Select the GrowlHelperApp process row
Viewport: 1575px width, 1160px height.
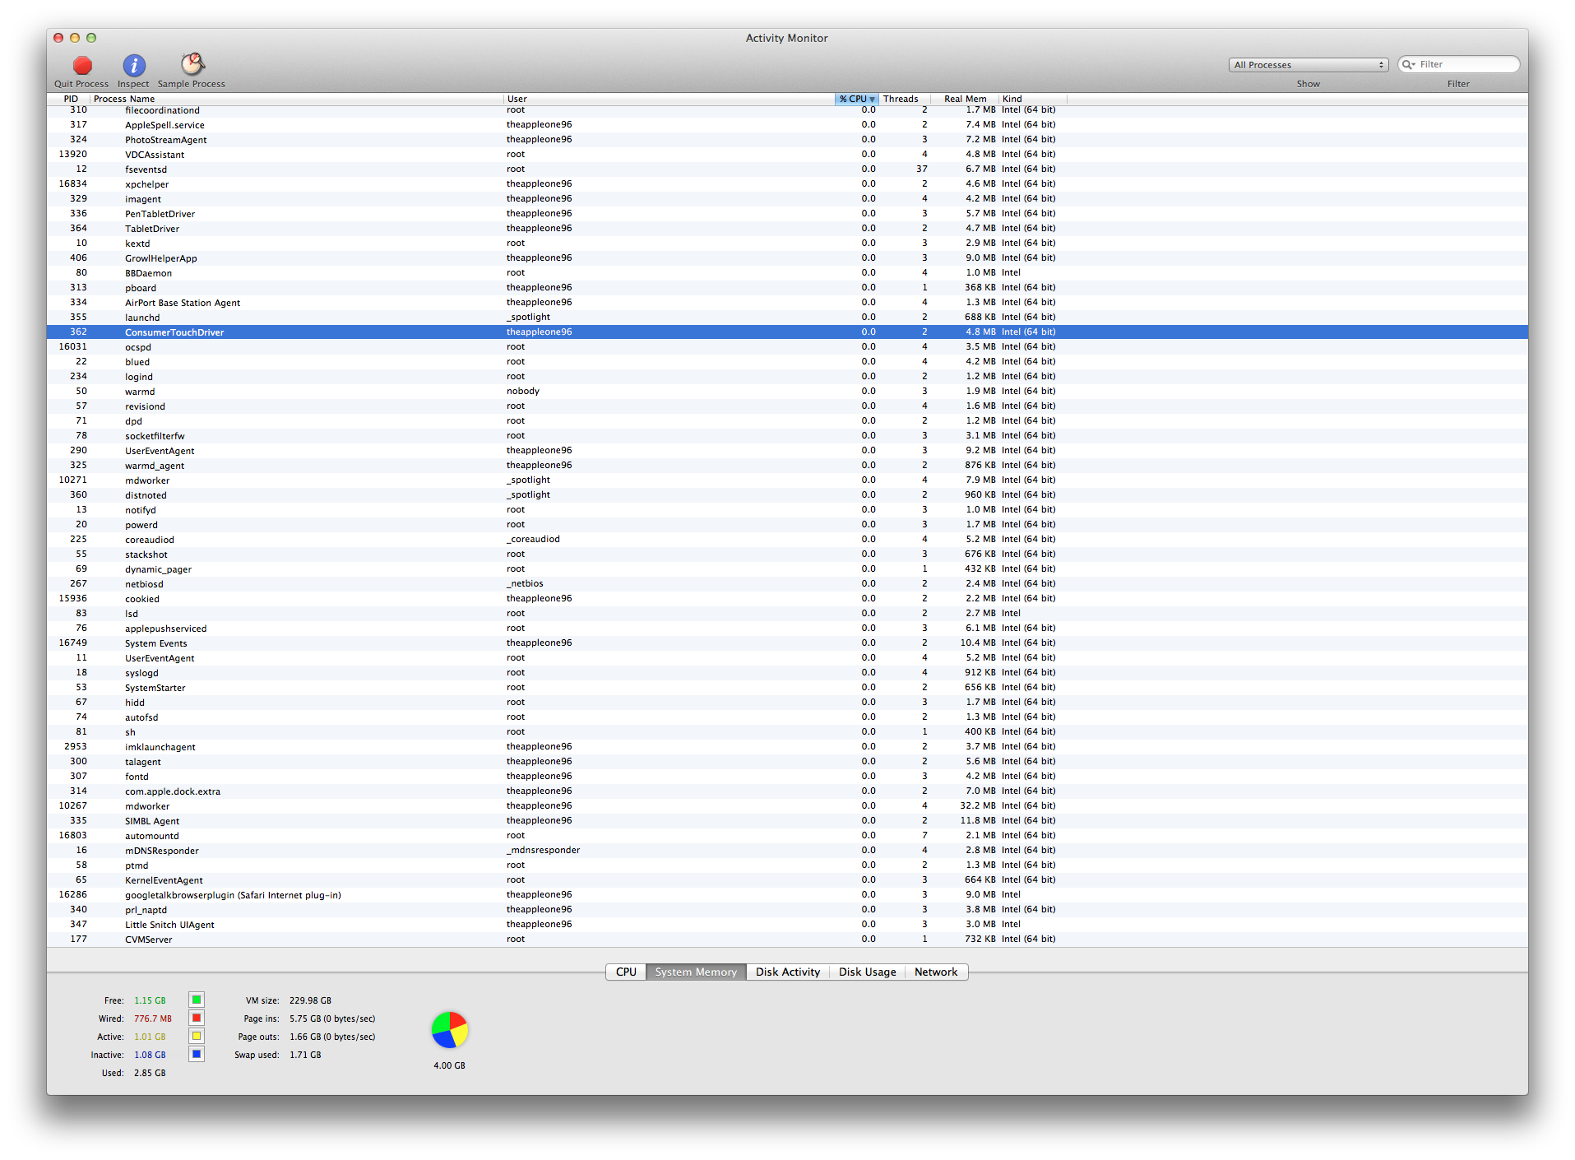[x=787, y=258]
